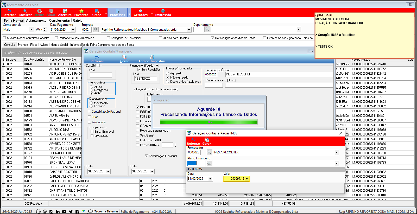The image size is (417, 214).
Task: Toggle the Contábil checkbox
Action: pyautogui.click(x=98, y=66)
